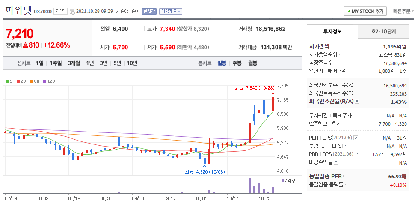The image size is (418, 210).
Task: Click 52주최고 최저 value 7,700 4,320
Action: tap(393, 124)
